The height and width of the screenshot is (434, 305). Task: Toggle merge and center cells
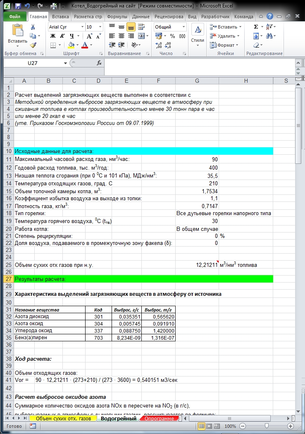(x=141, y=36)
